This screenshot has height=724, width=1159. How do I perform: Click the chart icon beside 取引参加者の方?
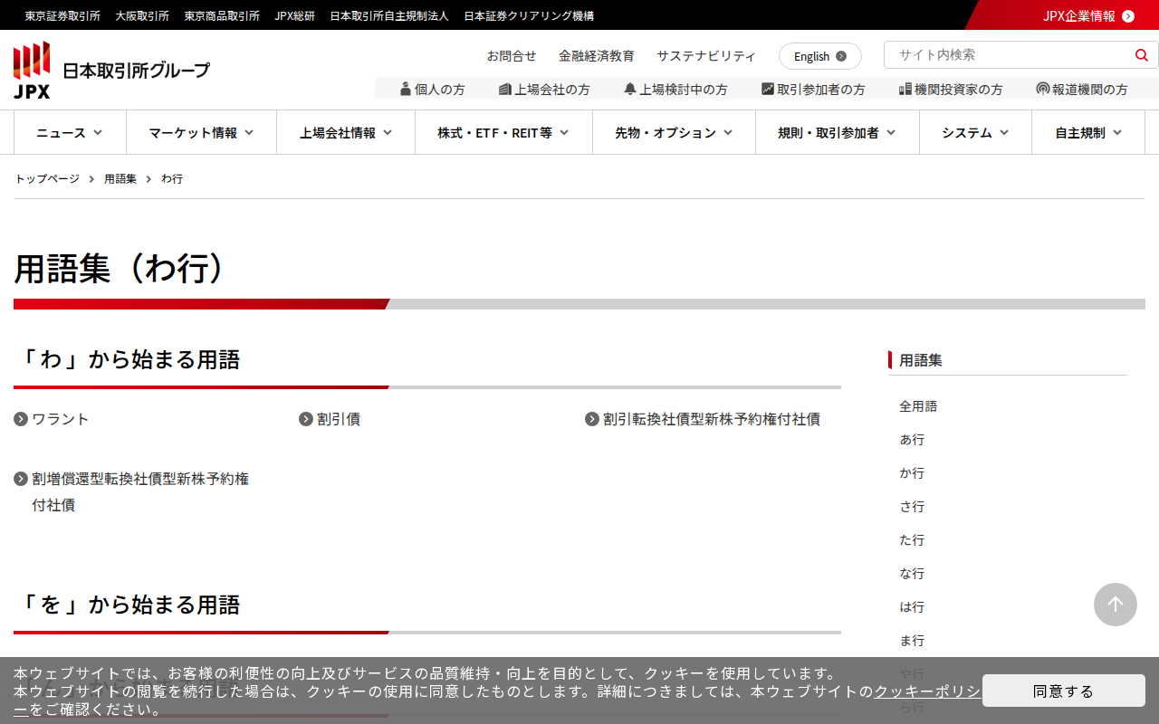coord(768,89)
